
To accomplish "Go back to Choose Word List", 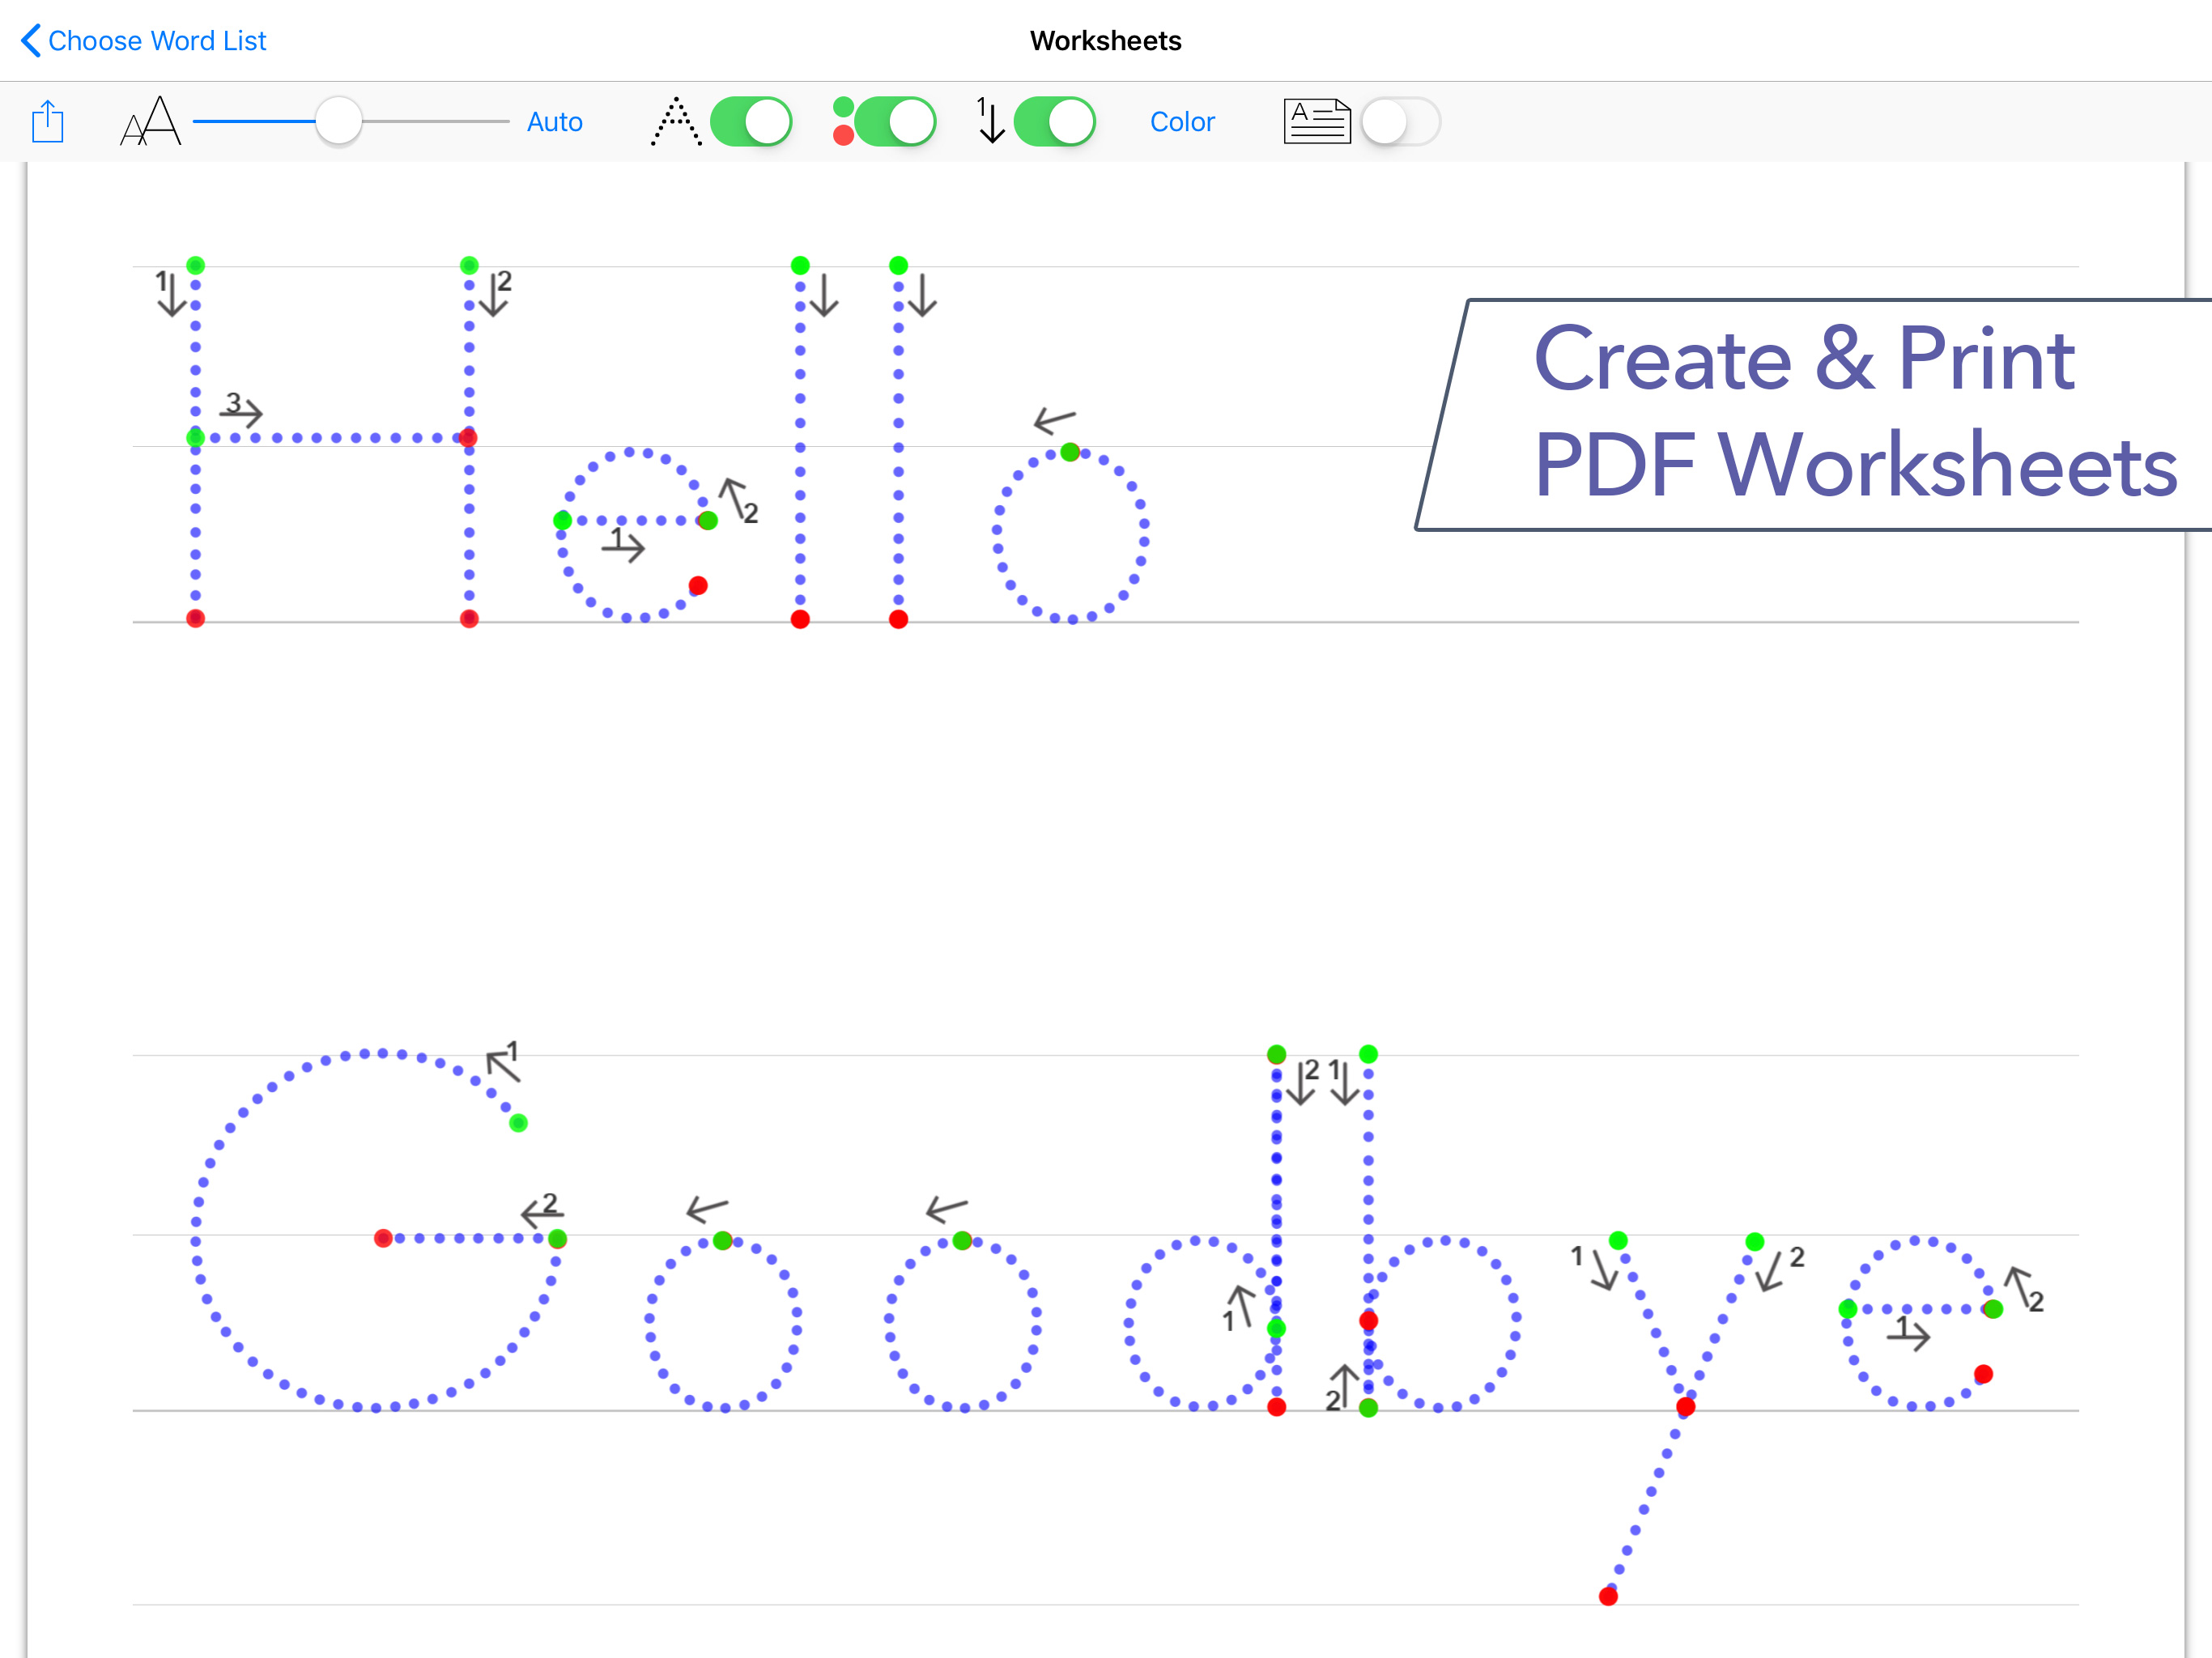I will click(156, 41).
